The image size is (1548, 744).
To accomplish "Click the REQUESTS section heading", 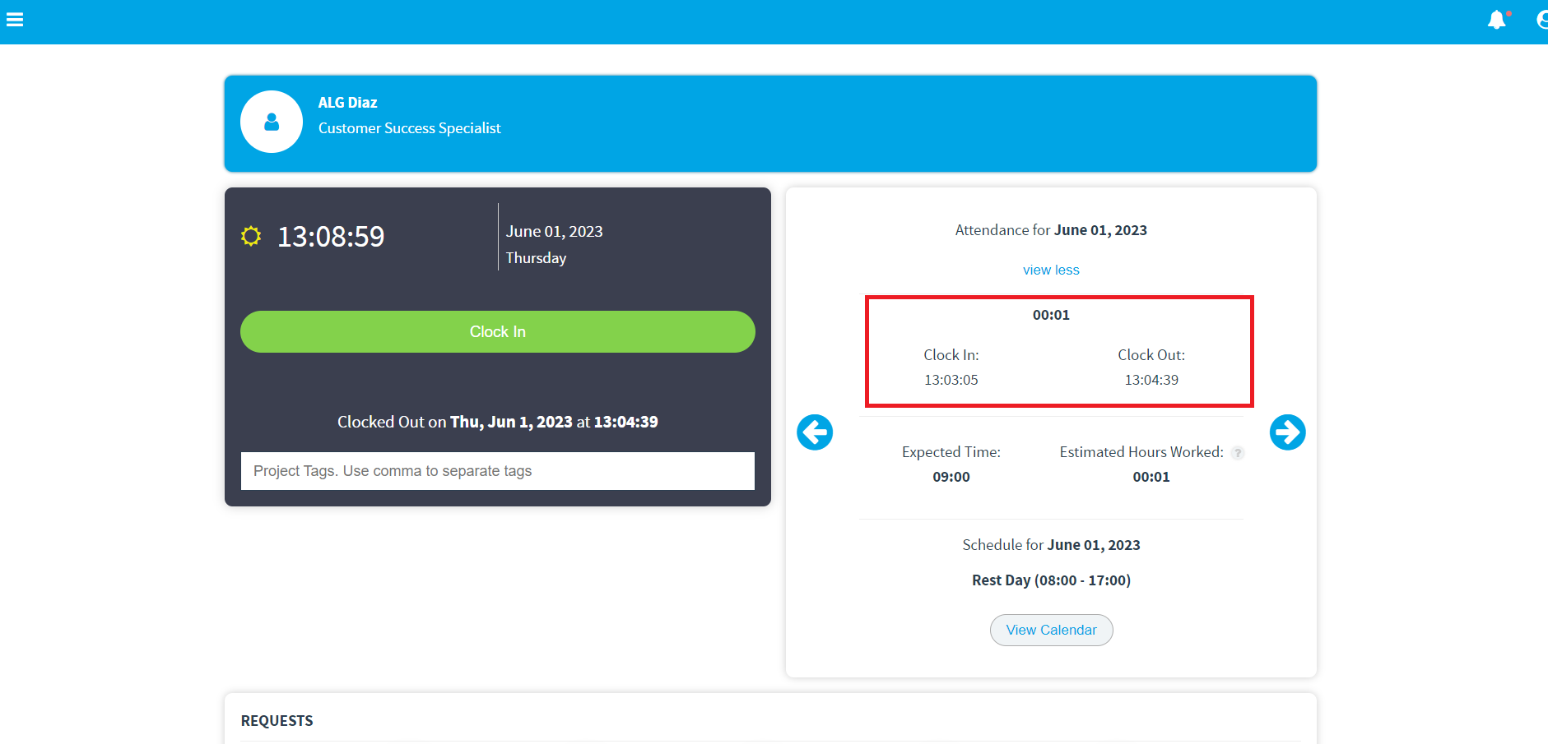I will [x=277, y=721].
